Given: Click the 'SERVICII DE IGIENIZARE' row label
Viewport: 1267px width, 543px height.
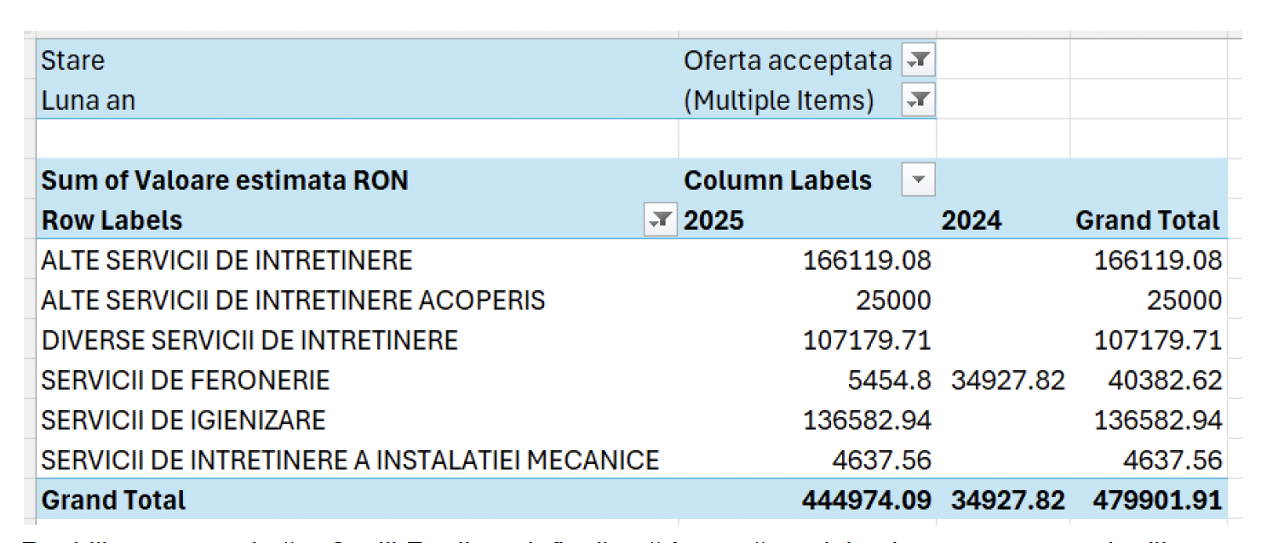Looking at the screenshot, I should (183, 420).
